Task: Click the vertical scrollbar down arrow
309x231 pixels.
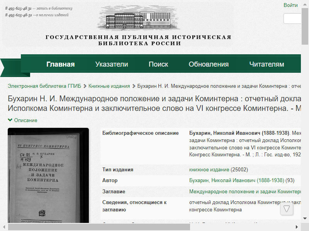Action: tap(305, 218)
